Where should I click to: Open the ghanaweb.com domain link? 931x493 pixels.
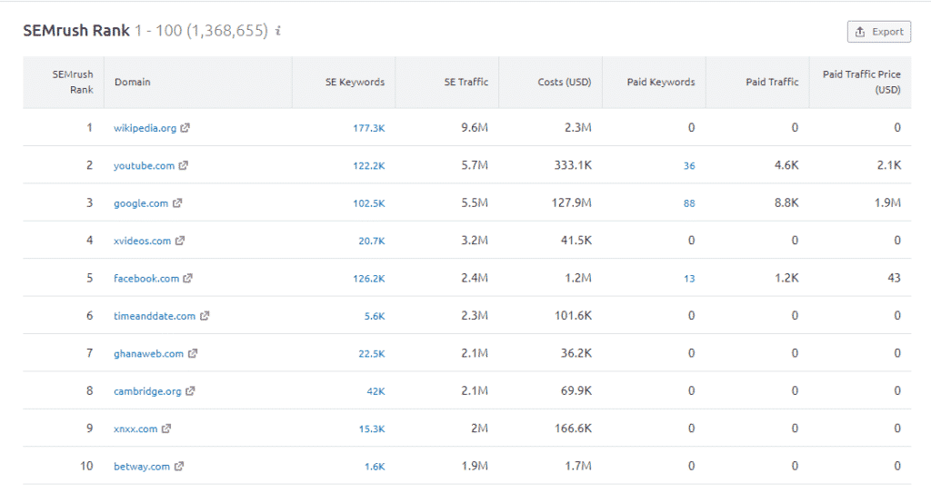click(x=148, y=353)
